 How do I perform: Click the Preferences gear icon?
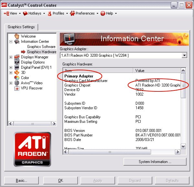(x=72, y=13)
